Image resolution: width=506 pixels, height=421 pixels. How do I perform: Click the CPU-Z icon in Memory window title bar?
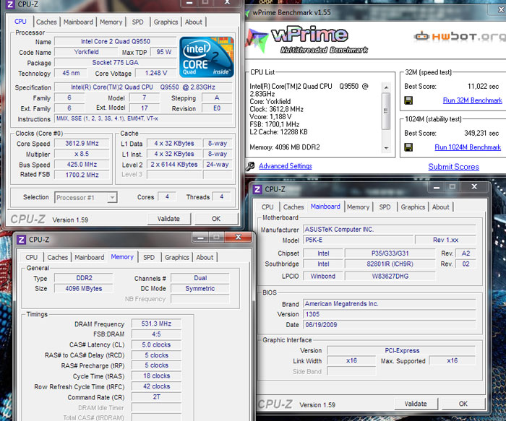21,240
